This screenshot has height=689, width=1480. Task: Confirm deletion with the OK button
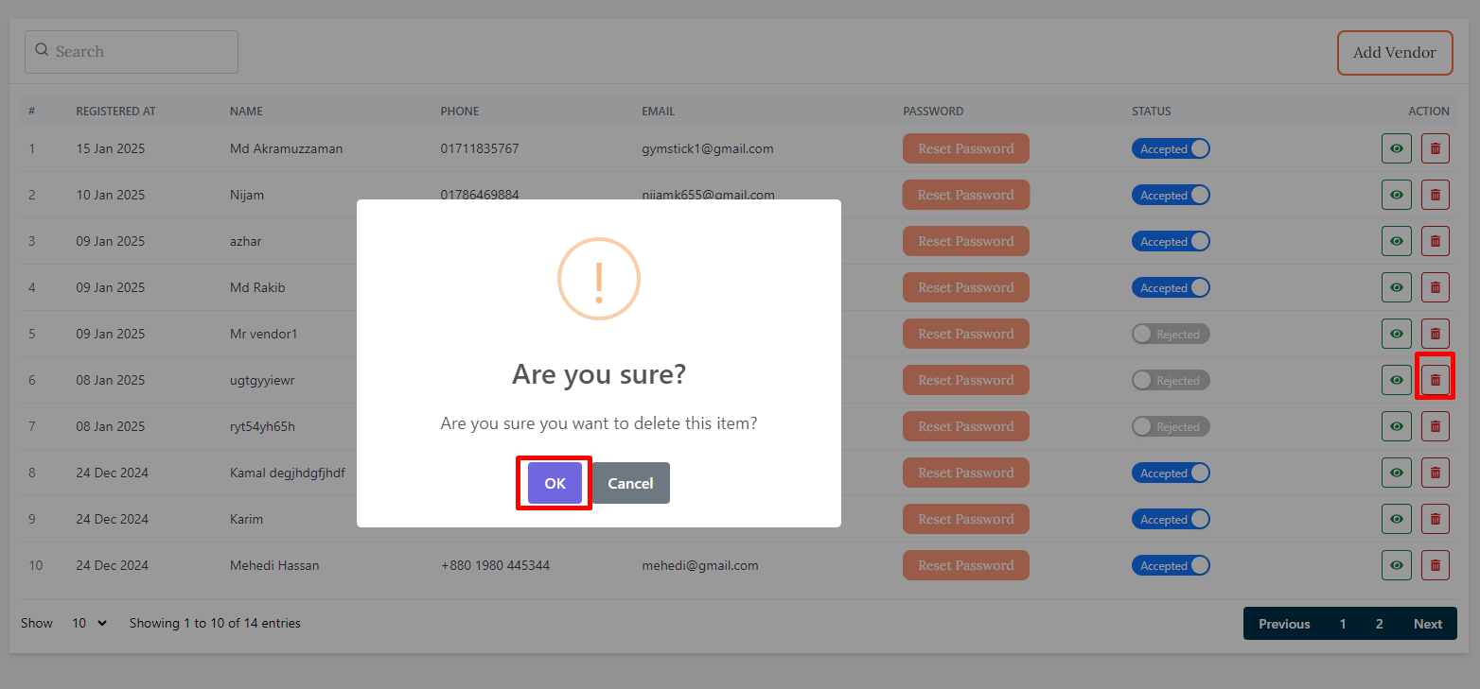click(x=555, y=483)
